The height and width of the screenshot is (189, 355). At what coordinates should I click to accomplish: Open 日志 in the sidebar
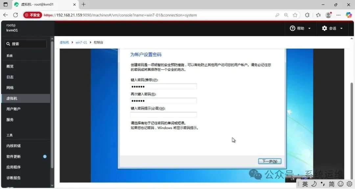[x=26, y=77]
